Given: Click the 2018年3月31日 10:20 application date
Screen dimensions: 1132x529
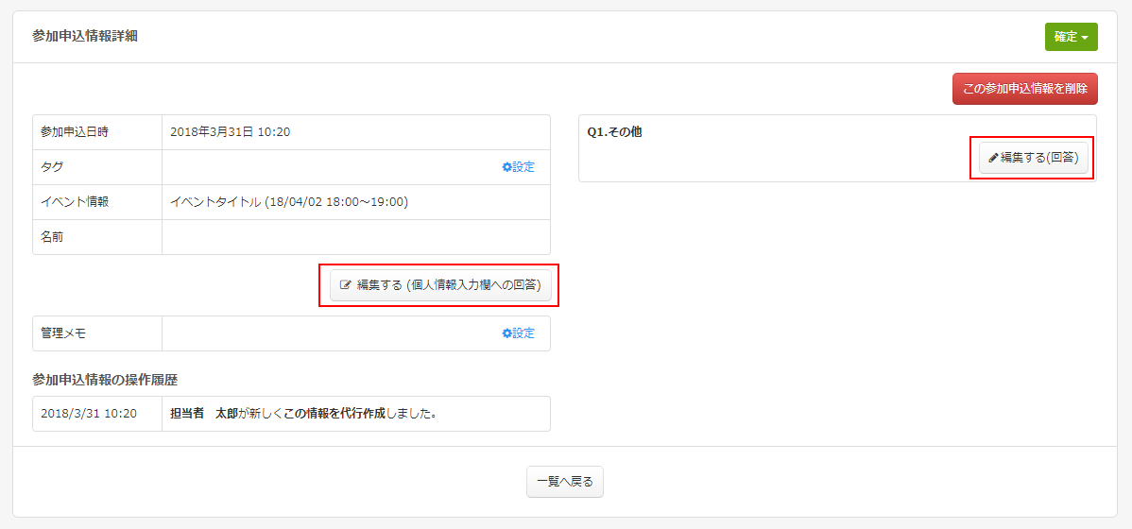Looking at the screenshot, I should (x=230, y=132).
